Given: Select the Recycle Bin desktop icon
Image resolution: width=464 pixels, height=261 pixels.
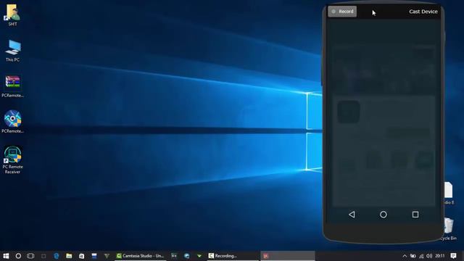Looking at the screenshot, I should (449, 229).
